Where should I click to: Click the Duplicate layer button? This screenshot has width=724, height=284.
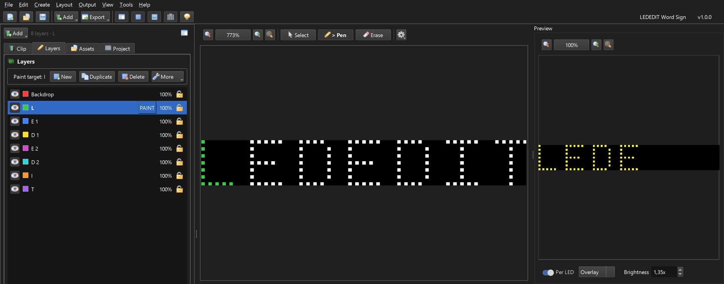[97, 76]
